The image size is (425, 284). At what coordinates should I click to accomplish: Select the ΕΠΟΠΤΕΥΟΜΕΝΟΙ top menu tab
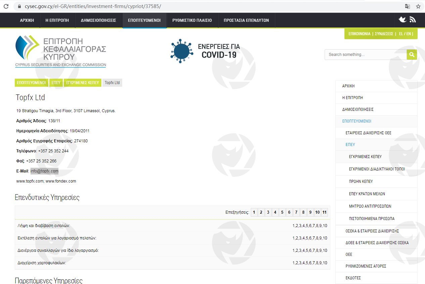[x=144, y=20]
